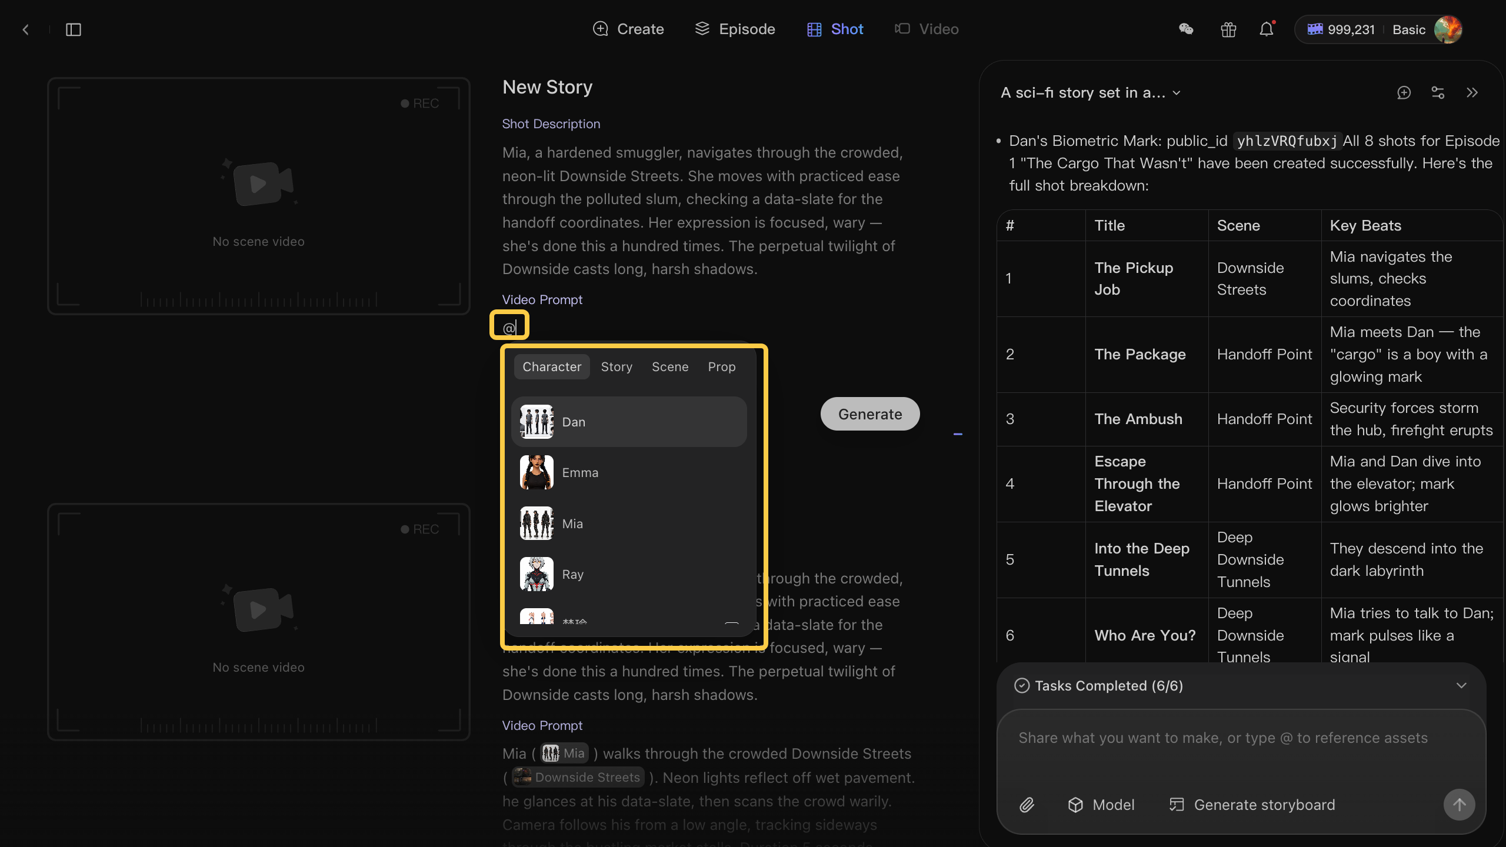Viewport: 1506px width, 847px height.
Task: Click the Episode layers icon
Action: [702, 29]
